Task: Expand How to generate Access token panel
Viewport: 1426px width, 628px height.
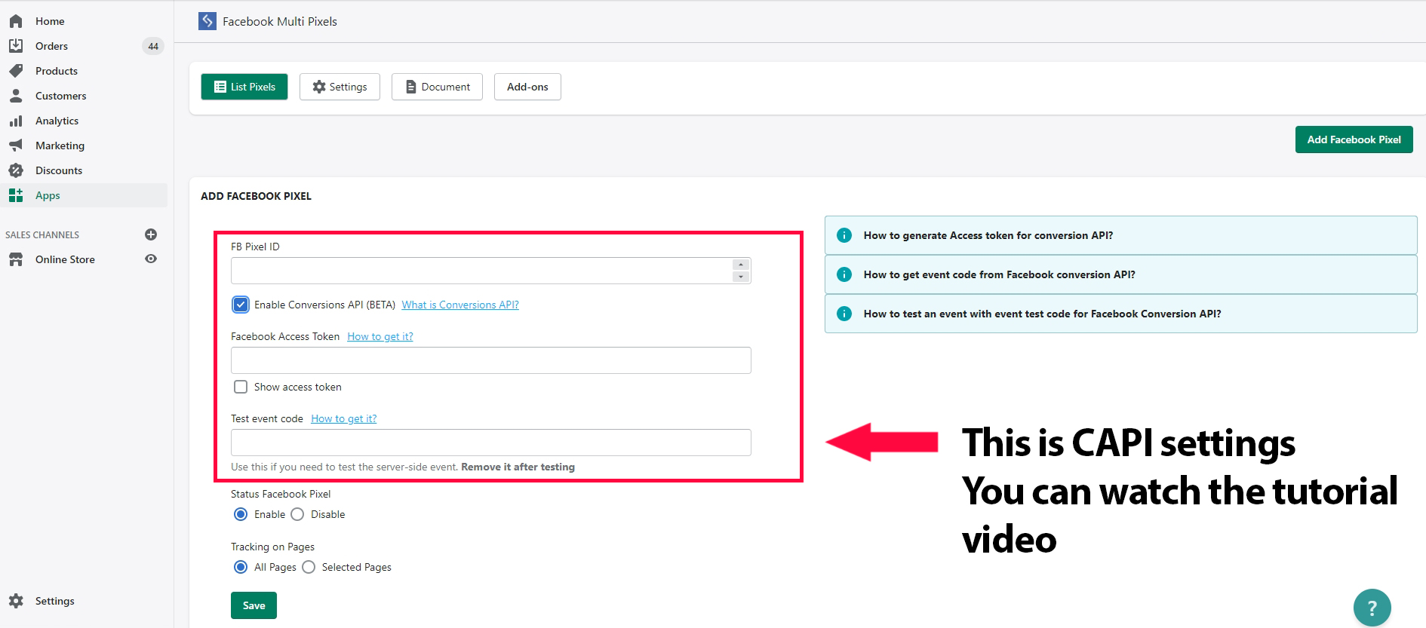Action: (1120, 235)
